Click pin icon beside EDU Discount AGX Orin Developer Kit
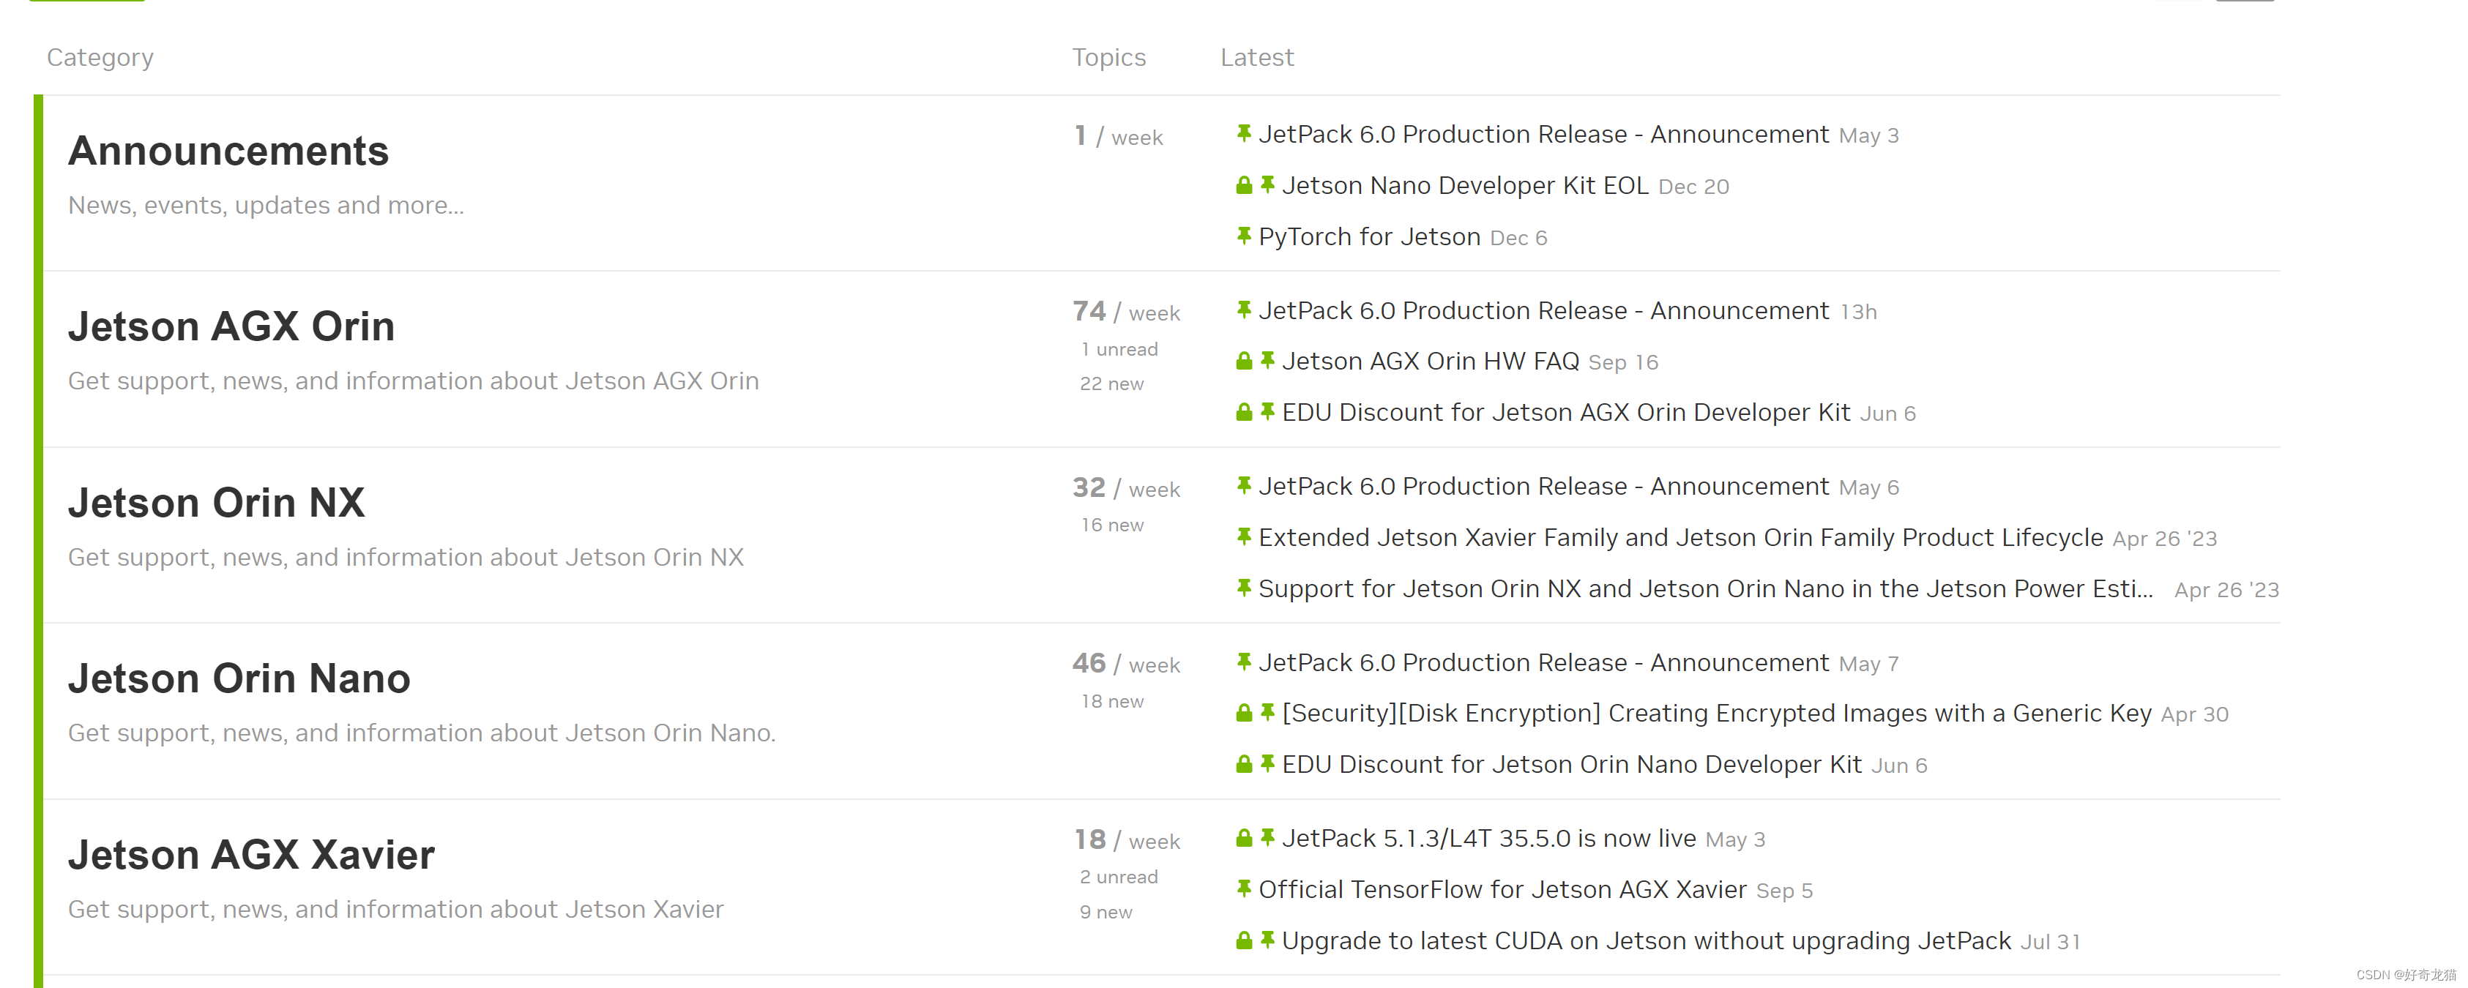The image size is (2468, 988). pos(1267,411)
